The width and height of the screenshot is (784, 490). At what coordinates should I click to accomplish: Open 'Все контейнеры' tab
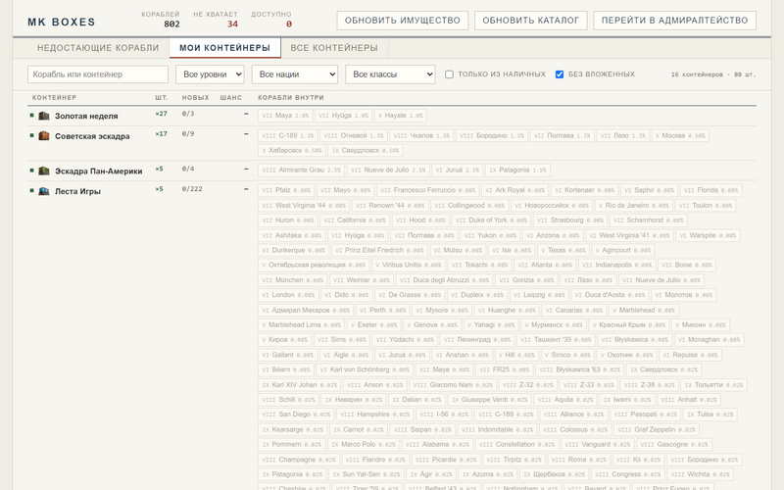click(x=334, y=48)
